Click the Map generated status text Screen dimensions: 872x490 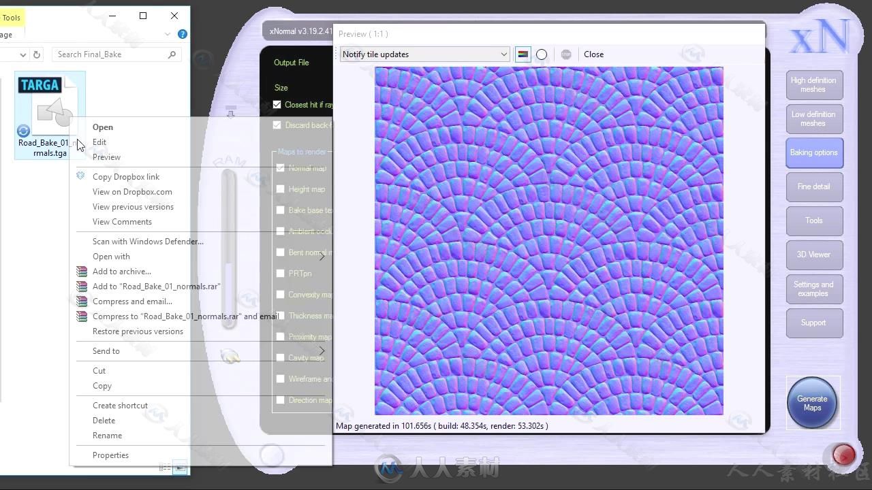442,426
